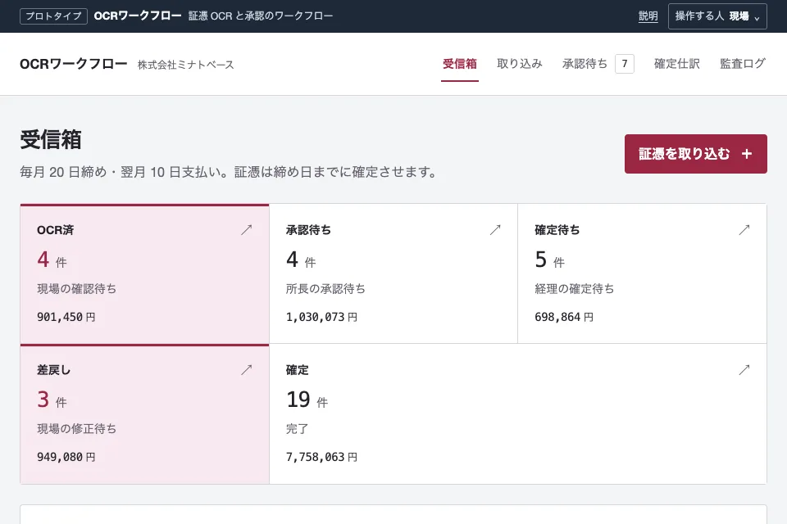Click the amount 7,758,063 円
Viewport: 787px width, 524px height.
point(321,457)
